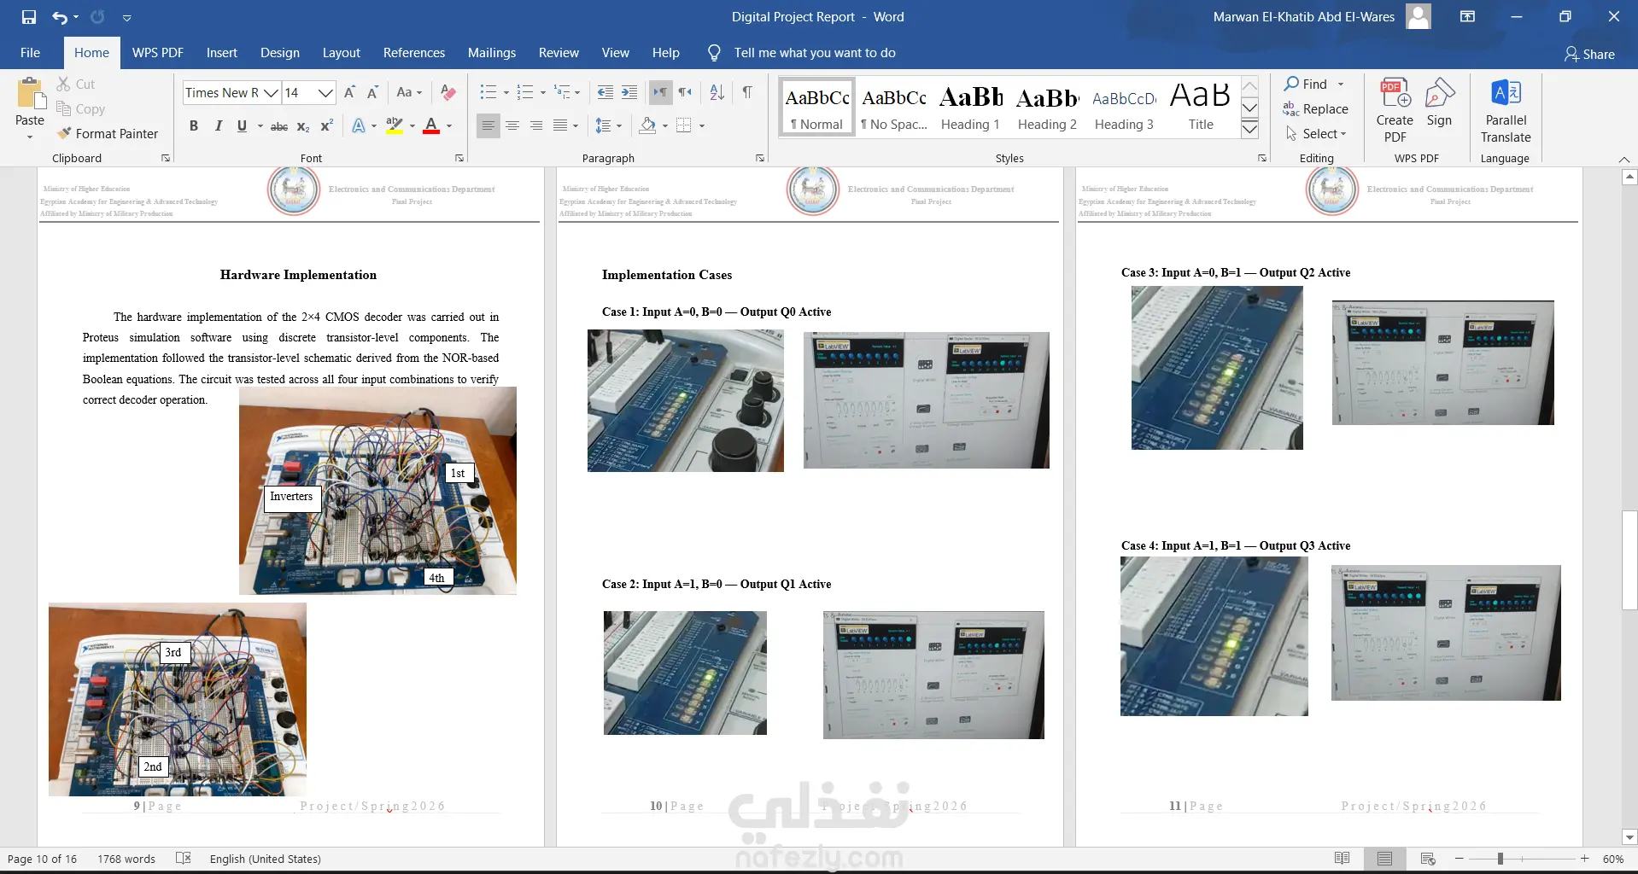The image size is (1638, 874).
Task: Click Create PDF in WPS PDF group
Action: (x=1395, y=110)
